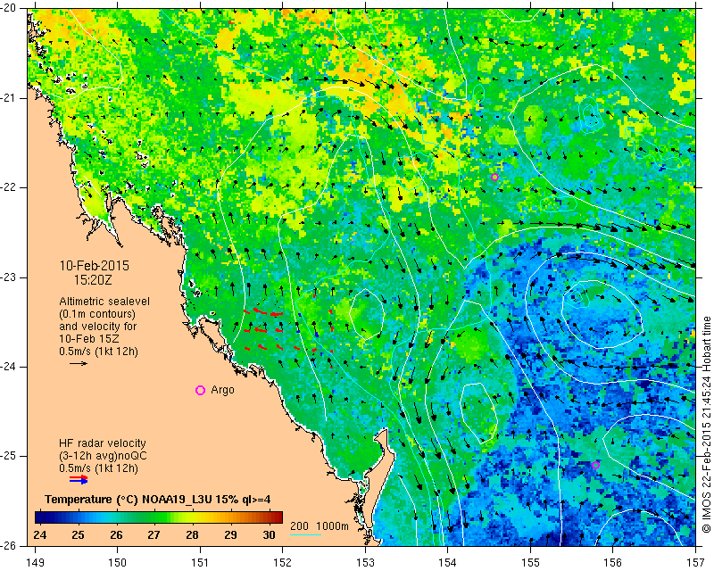Click the latitude axis label '-23'
This screenshot has height=571, width=714.
(8, 277)
